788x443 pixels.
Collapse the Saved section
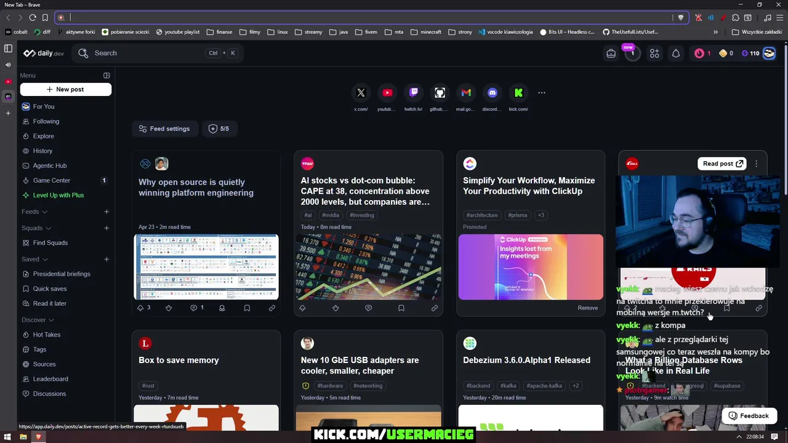coord(34,260)
